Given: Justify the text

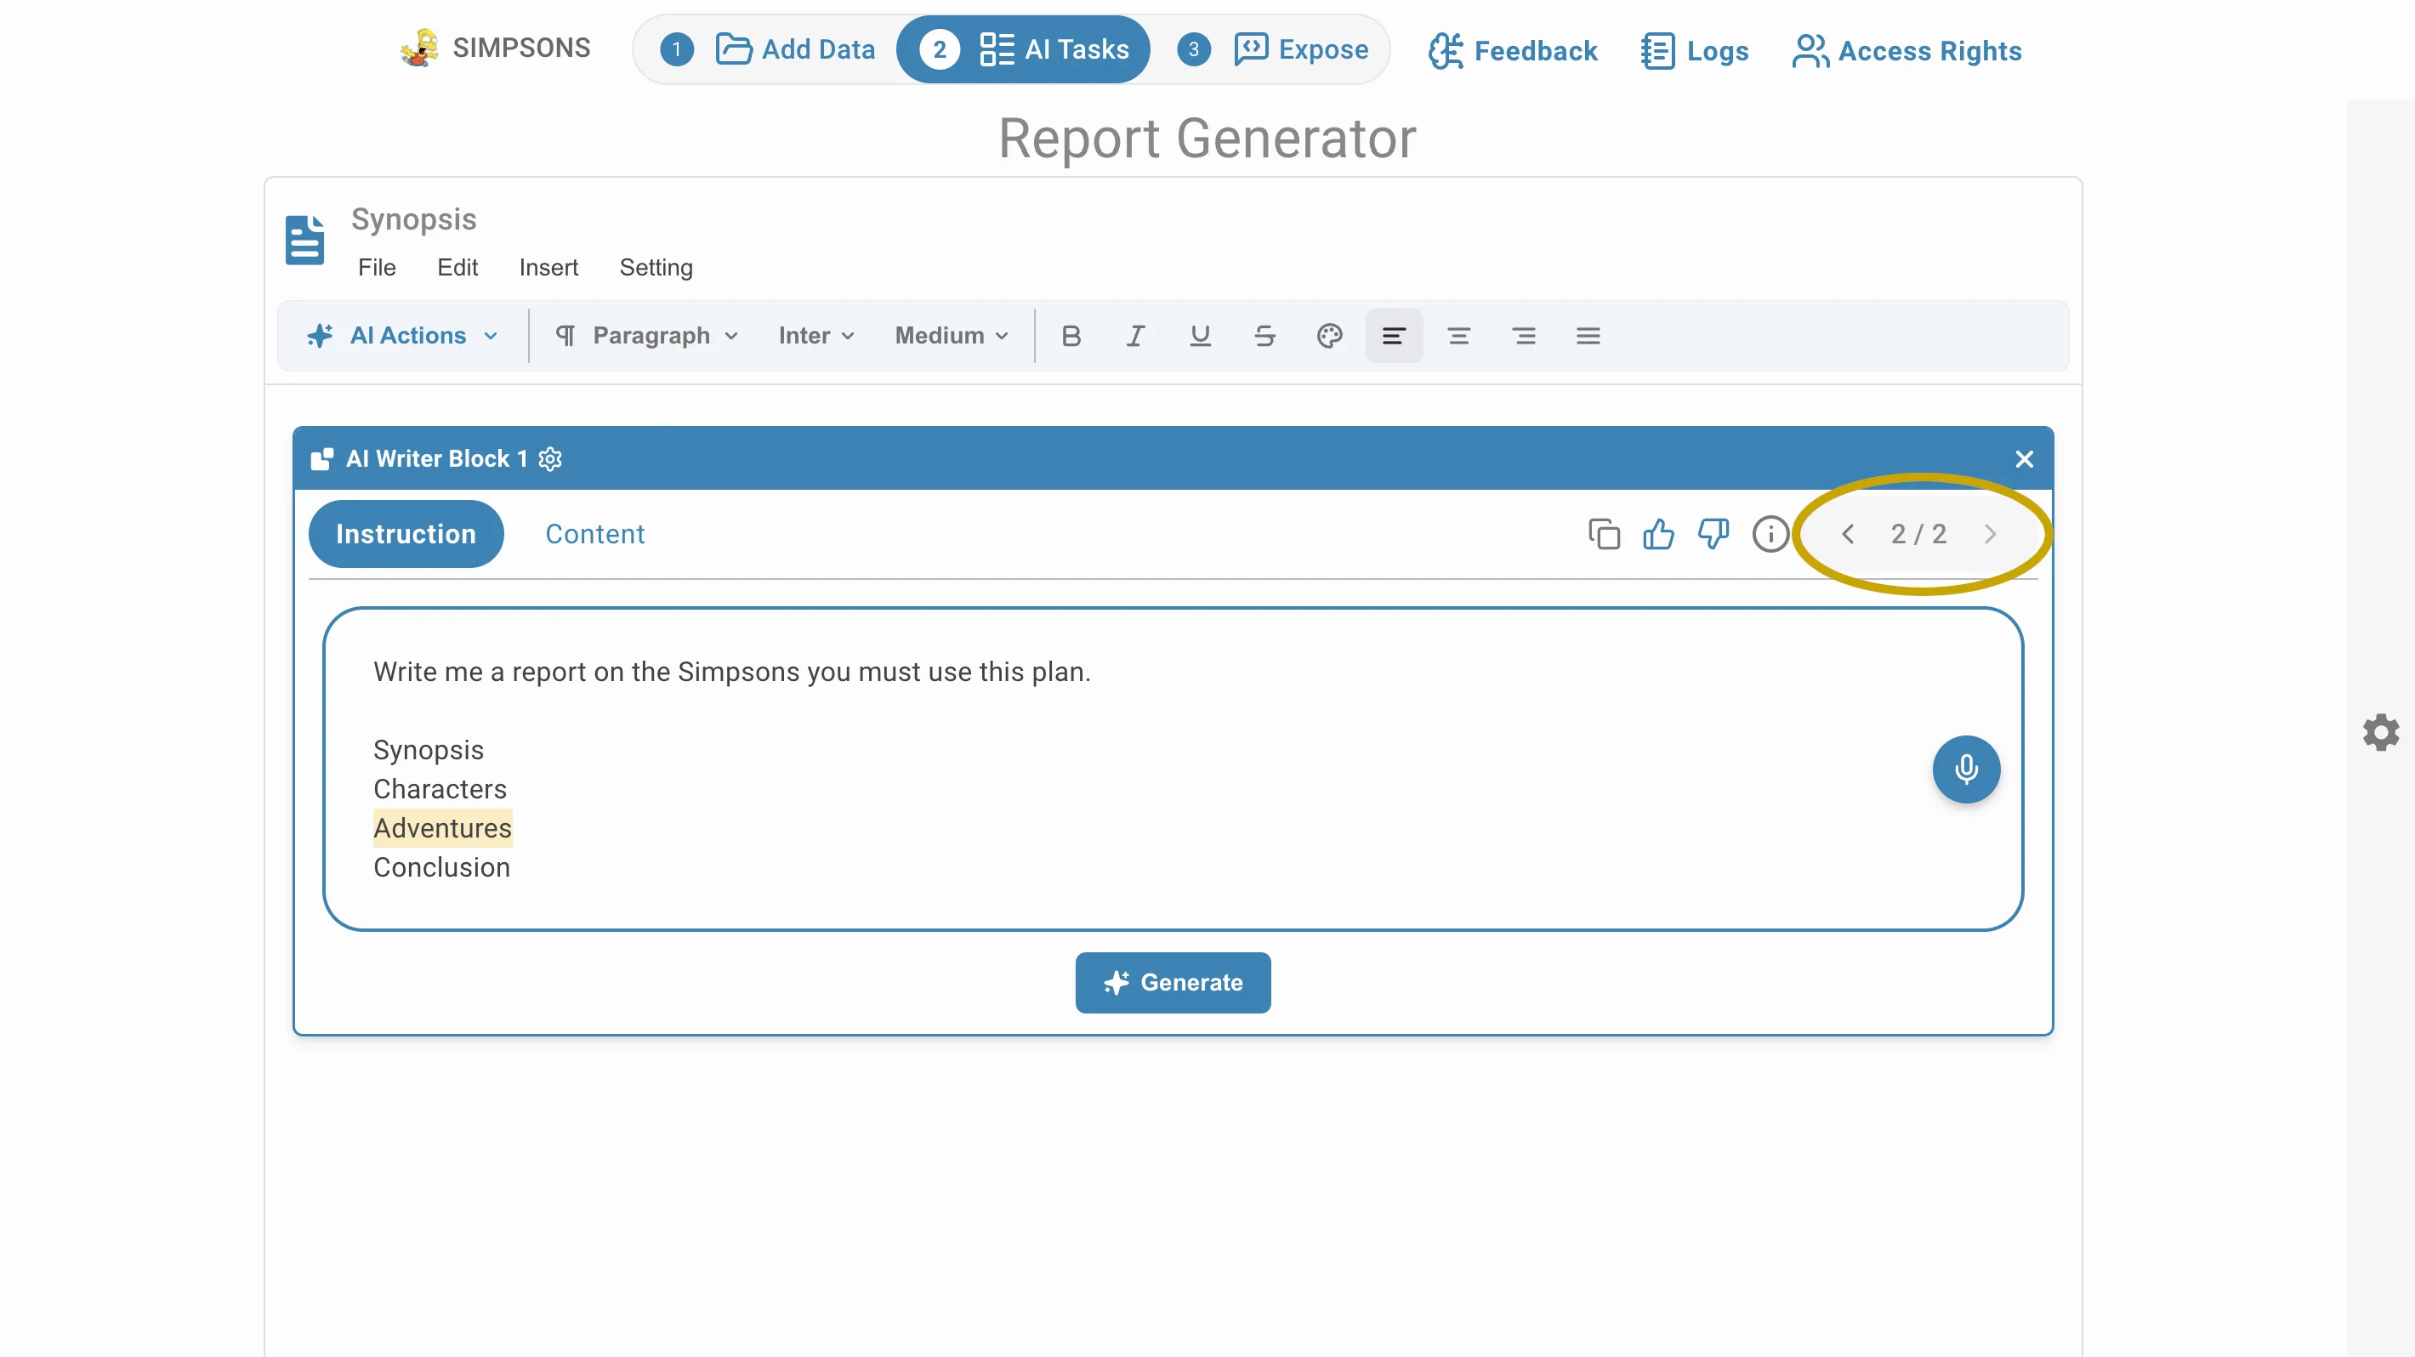Looking at the screenshot, I should point(1588,336).
